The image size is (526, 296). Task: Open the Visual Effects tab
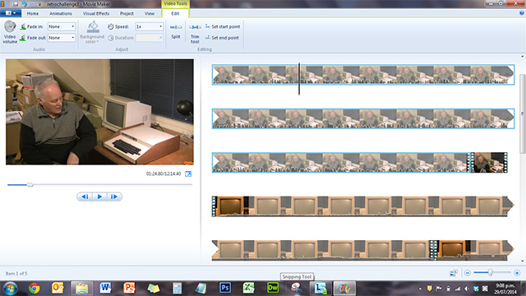(x=96, y=13)
